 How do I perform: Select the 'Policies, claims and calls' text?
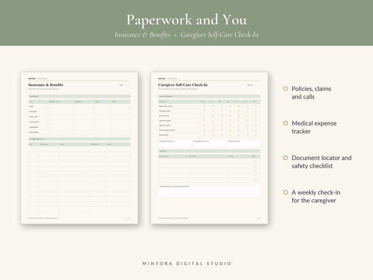pyautogui.click(x=311, y=93)
